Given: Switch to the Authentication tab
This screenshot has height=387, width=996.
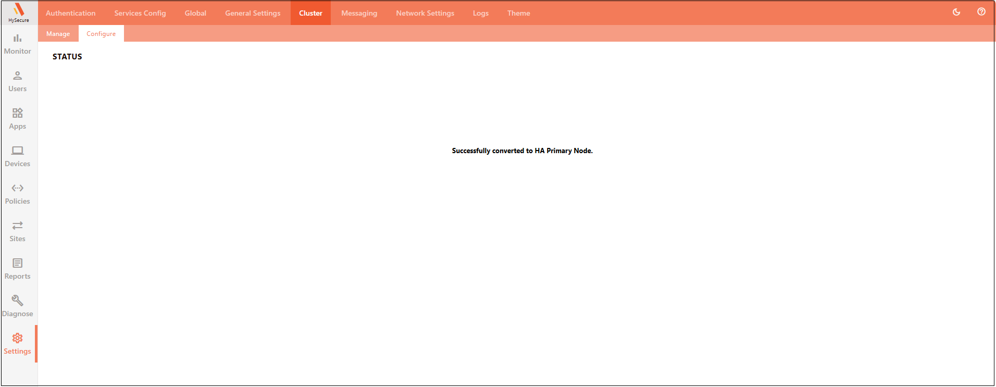Looking at the screenshot, I should pos(71,13).
